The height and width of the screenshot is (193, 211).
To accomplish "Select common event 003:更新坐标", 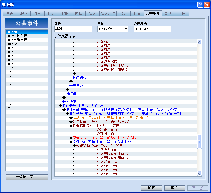I will pyautogui.click(x=27, y=40).
